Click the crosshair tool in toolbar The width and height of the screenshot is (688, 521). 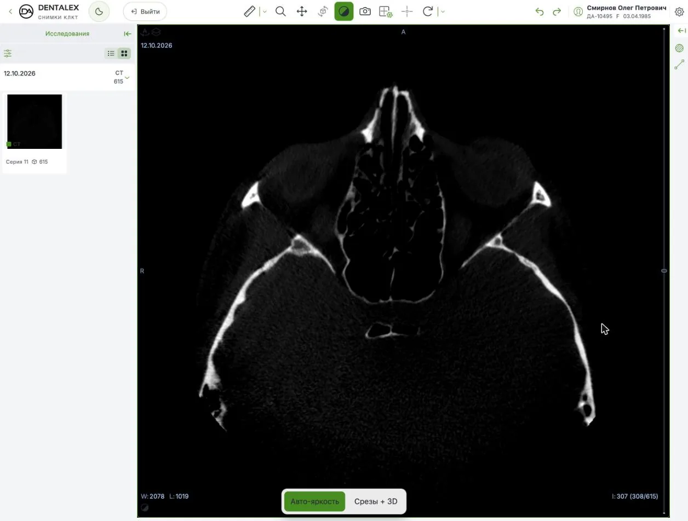(407, 11)
